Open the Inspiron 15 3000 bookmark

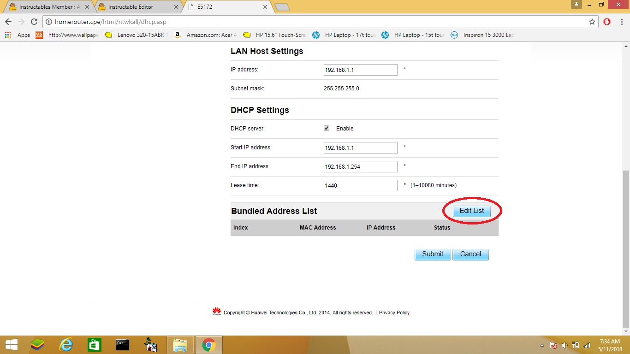[482, 35]
